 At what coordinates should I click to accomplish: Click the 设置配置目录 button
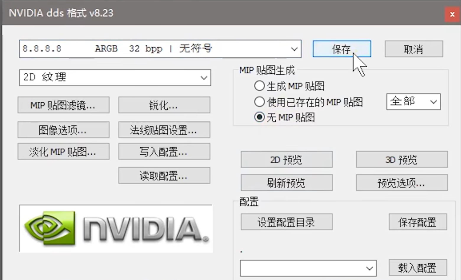click(287, 222)
